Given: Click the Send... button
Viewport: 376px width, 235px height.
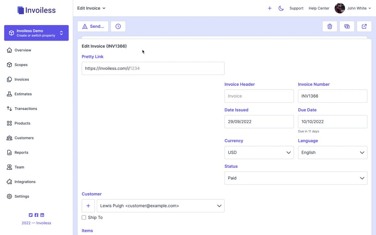Looking at the screenshot, I should tap(93, 26).
